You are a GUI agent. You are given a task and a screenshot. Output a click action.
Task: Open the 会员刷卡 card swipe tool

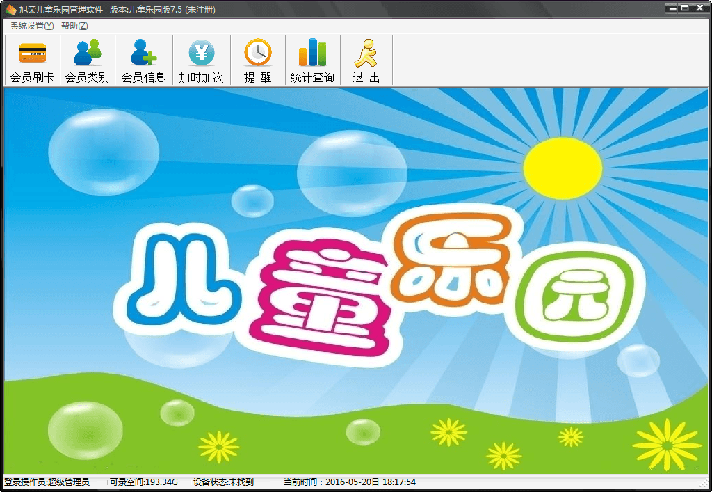pyautogui.click(x=32, y=61)
